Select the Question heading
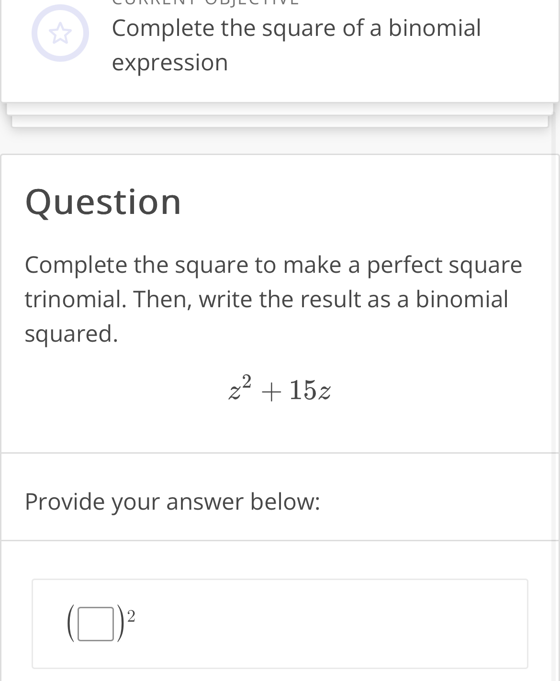The image size is (560, 681). 103,201
